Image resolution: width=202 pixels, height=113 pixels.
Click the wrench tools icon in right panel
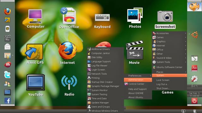pyautogui.click(x=194, y=79)
